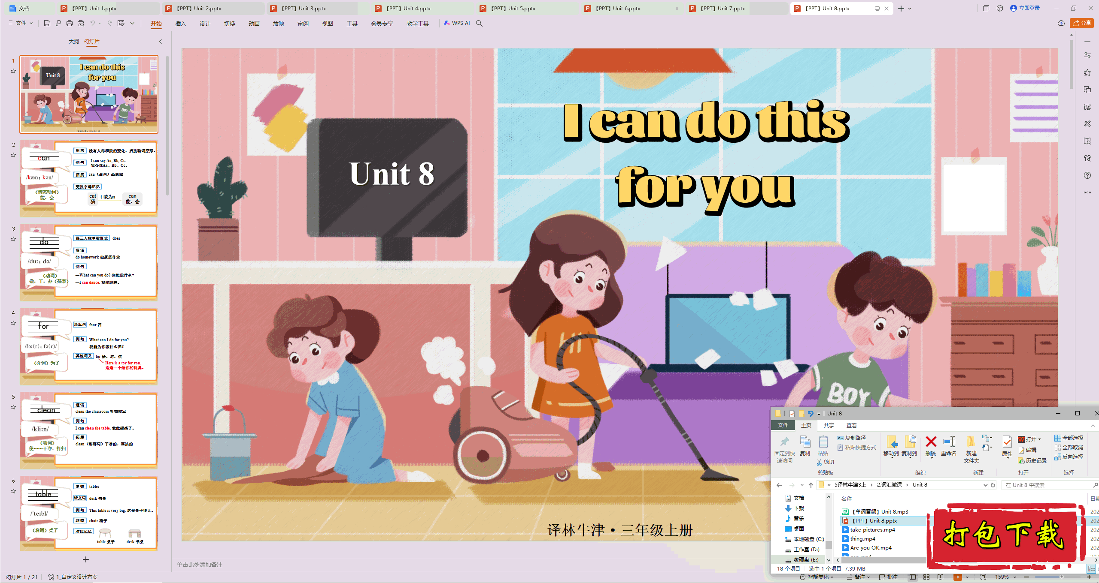Click the undo arrow icon in WPS
Screen dimensions: 1099x583
coord(92,23)
